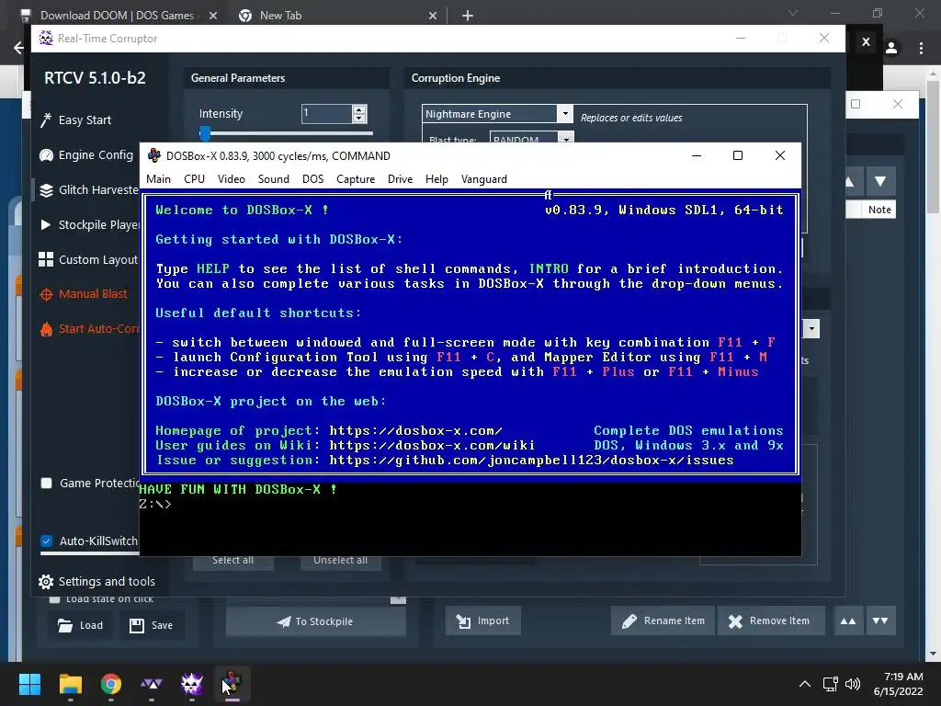The width and height of the screenshot is (941, 706).
Task: Adjust the Intensity slider handle
Action: click(x=205, y=133)
